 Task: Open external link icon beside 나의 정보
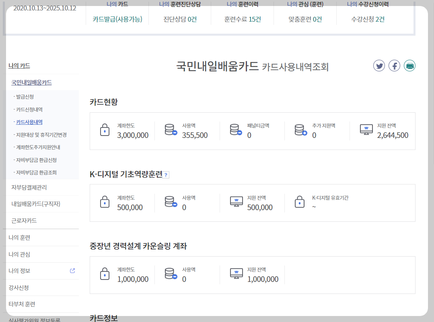[x=72, y=271]
